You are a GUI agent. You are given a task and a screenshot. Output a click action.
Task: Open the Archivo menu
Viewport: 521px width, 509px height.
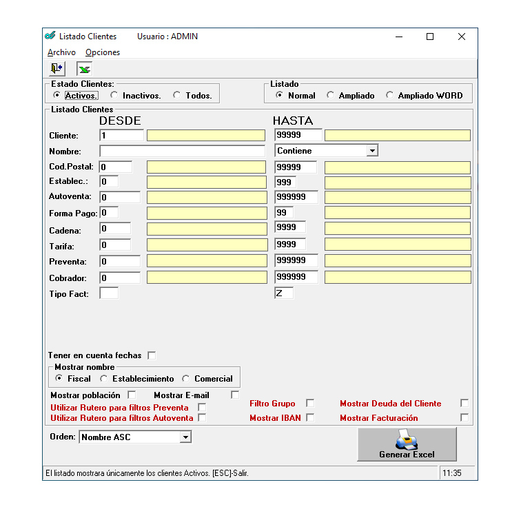click(61, 52)
